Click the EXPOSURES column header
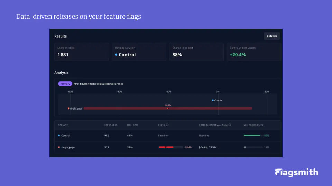Viewport: 332px width, 186px height. [111, 125]
